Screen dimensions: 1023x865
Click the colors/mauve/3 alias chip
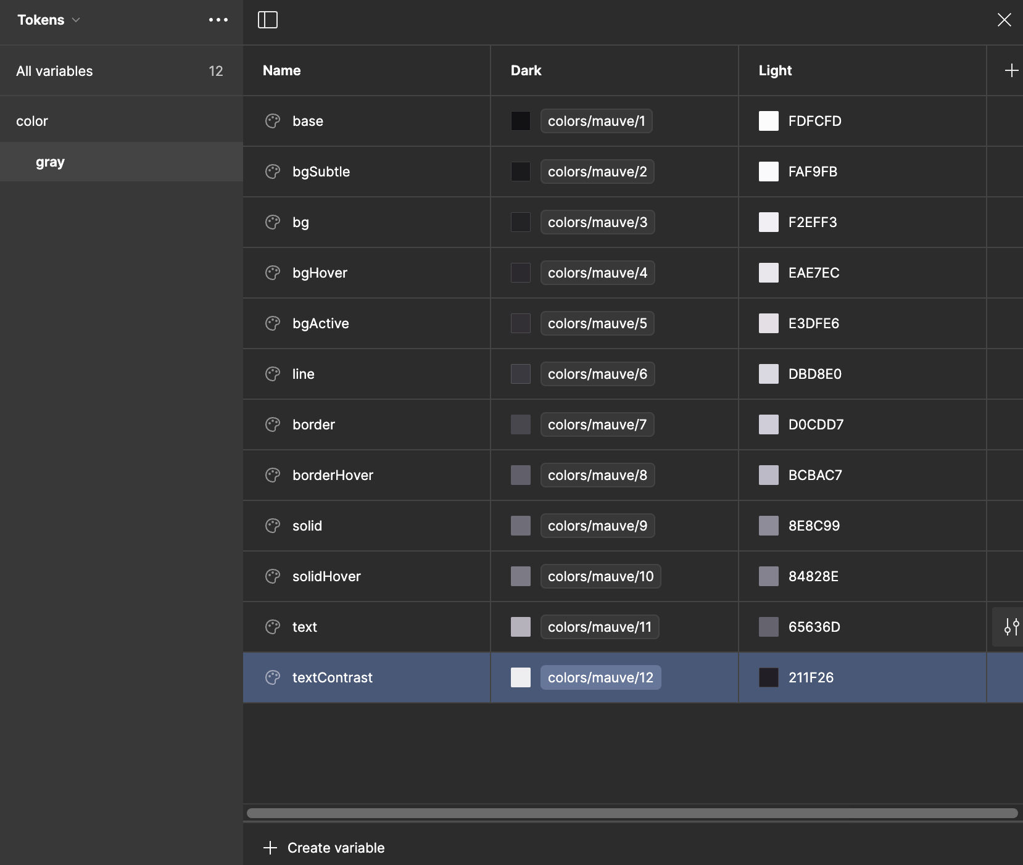point(598,222)
